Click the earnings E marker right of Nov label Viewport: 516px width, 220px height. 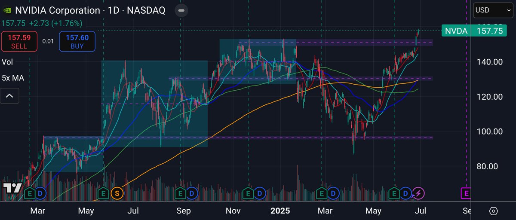click(x=248, y=194)
